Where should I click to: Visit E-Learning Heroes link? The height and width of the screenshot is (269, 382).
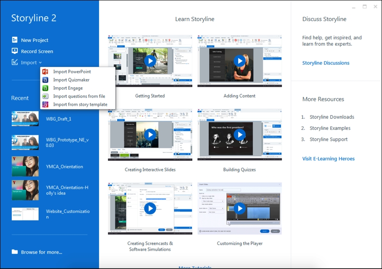(x=328, y=159)
